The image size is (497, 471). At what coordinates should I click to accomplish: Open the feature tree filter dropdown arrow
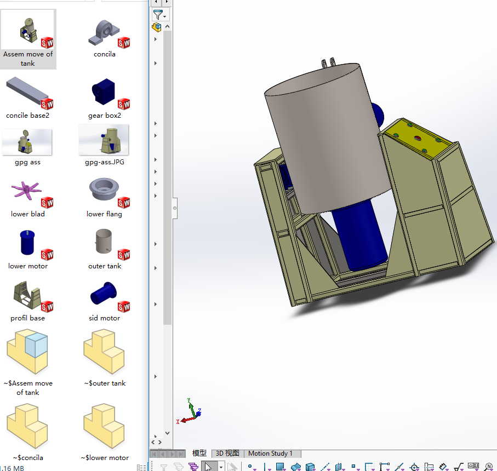pos(165,16)
